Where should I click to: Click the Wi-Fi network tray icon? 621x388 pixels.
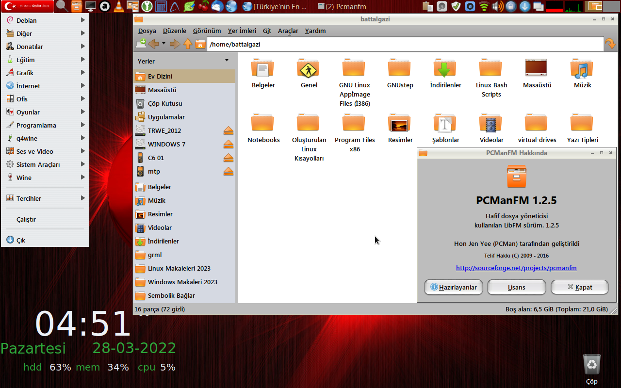[484, 6]
